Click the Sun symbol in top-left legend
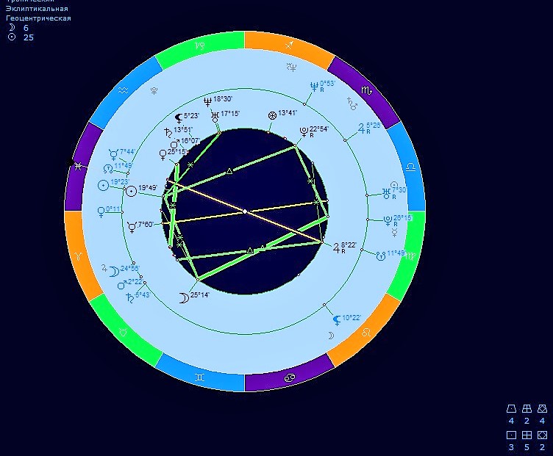 pyautogui.click(x=12, y=37)
